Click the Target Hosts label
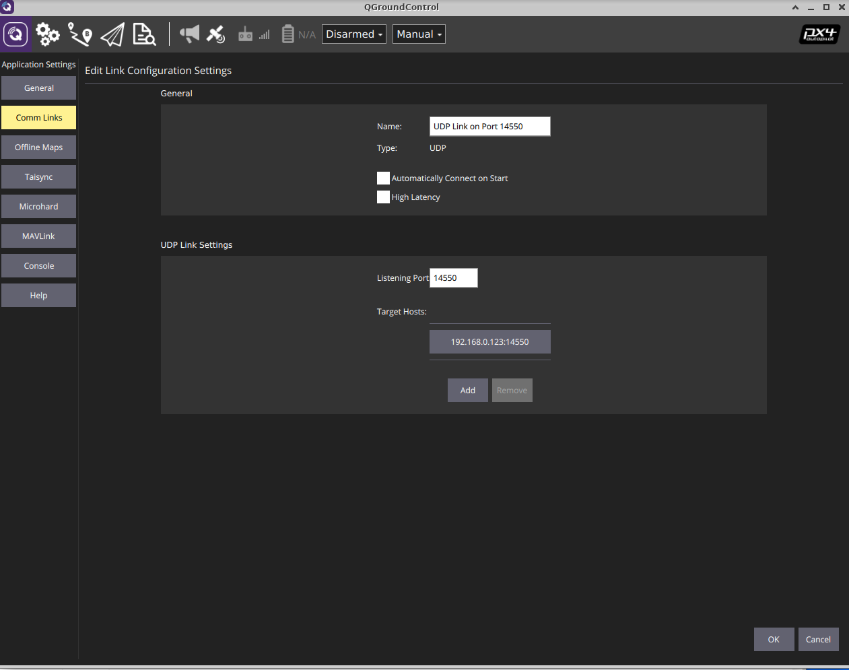This screenshot has height=670, width=849. coord(402,312)
